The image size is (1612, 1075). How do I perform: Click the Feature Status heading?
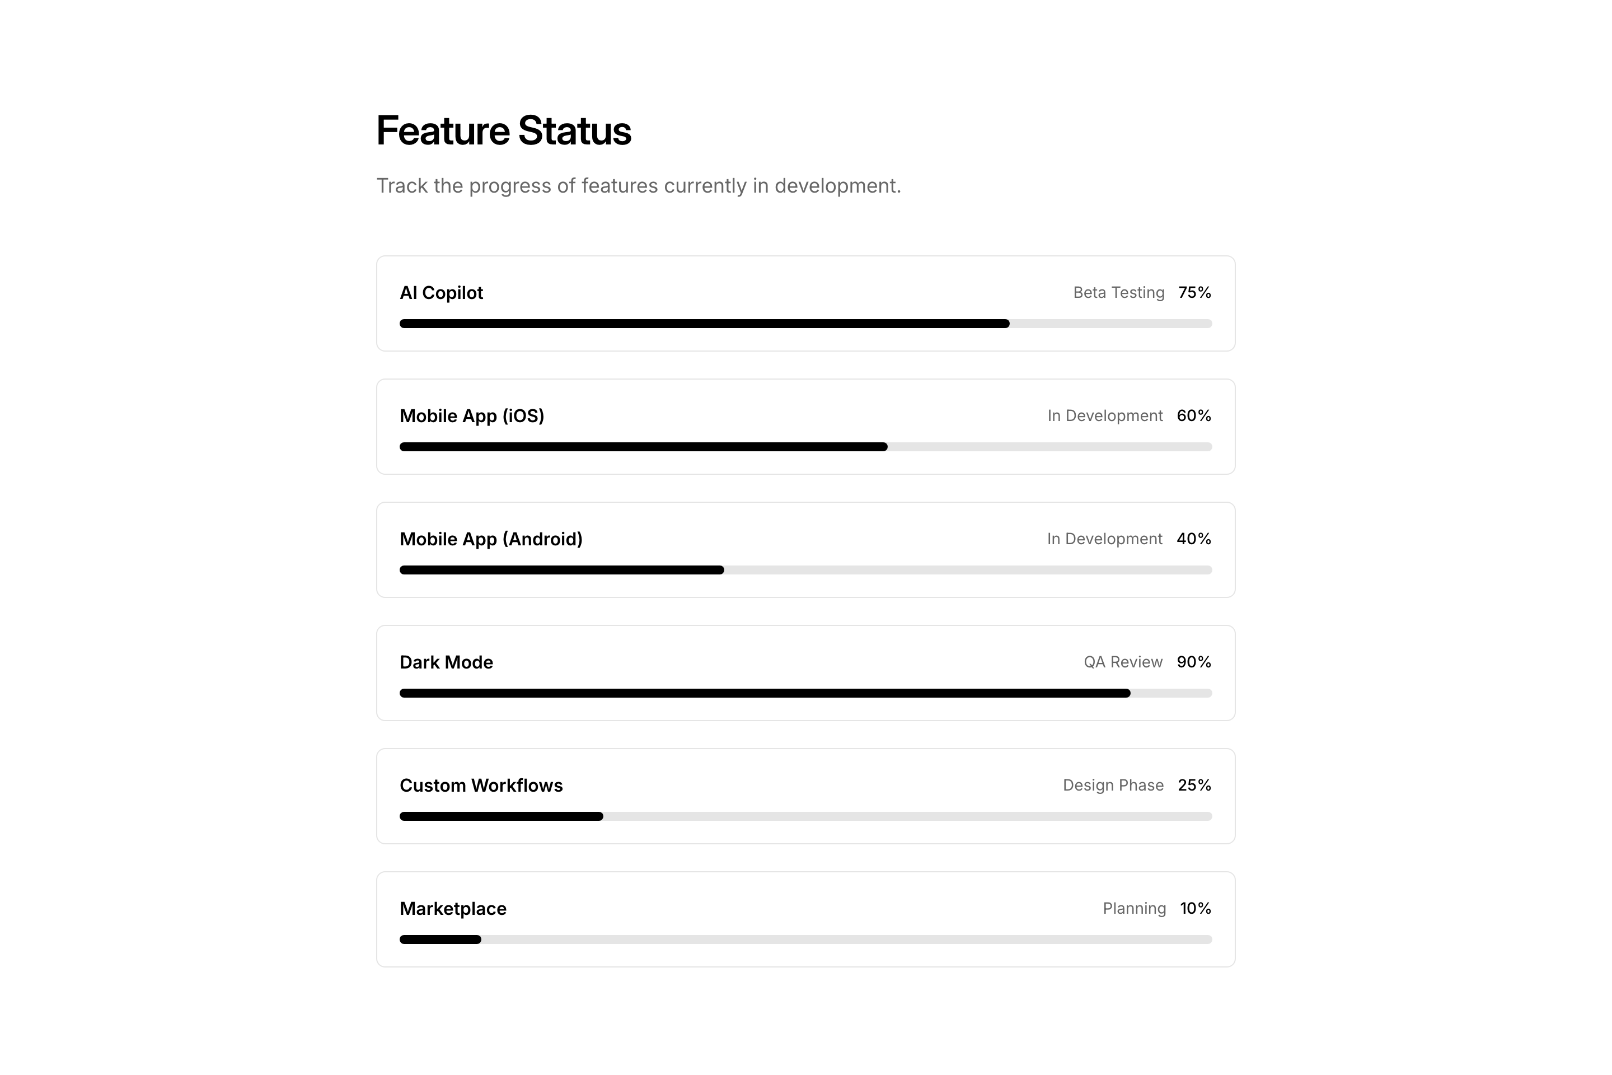(504, 130)
